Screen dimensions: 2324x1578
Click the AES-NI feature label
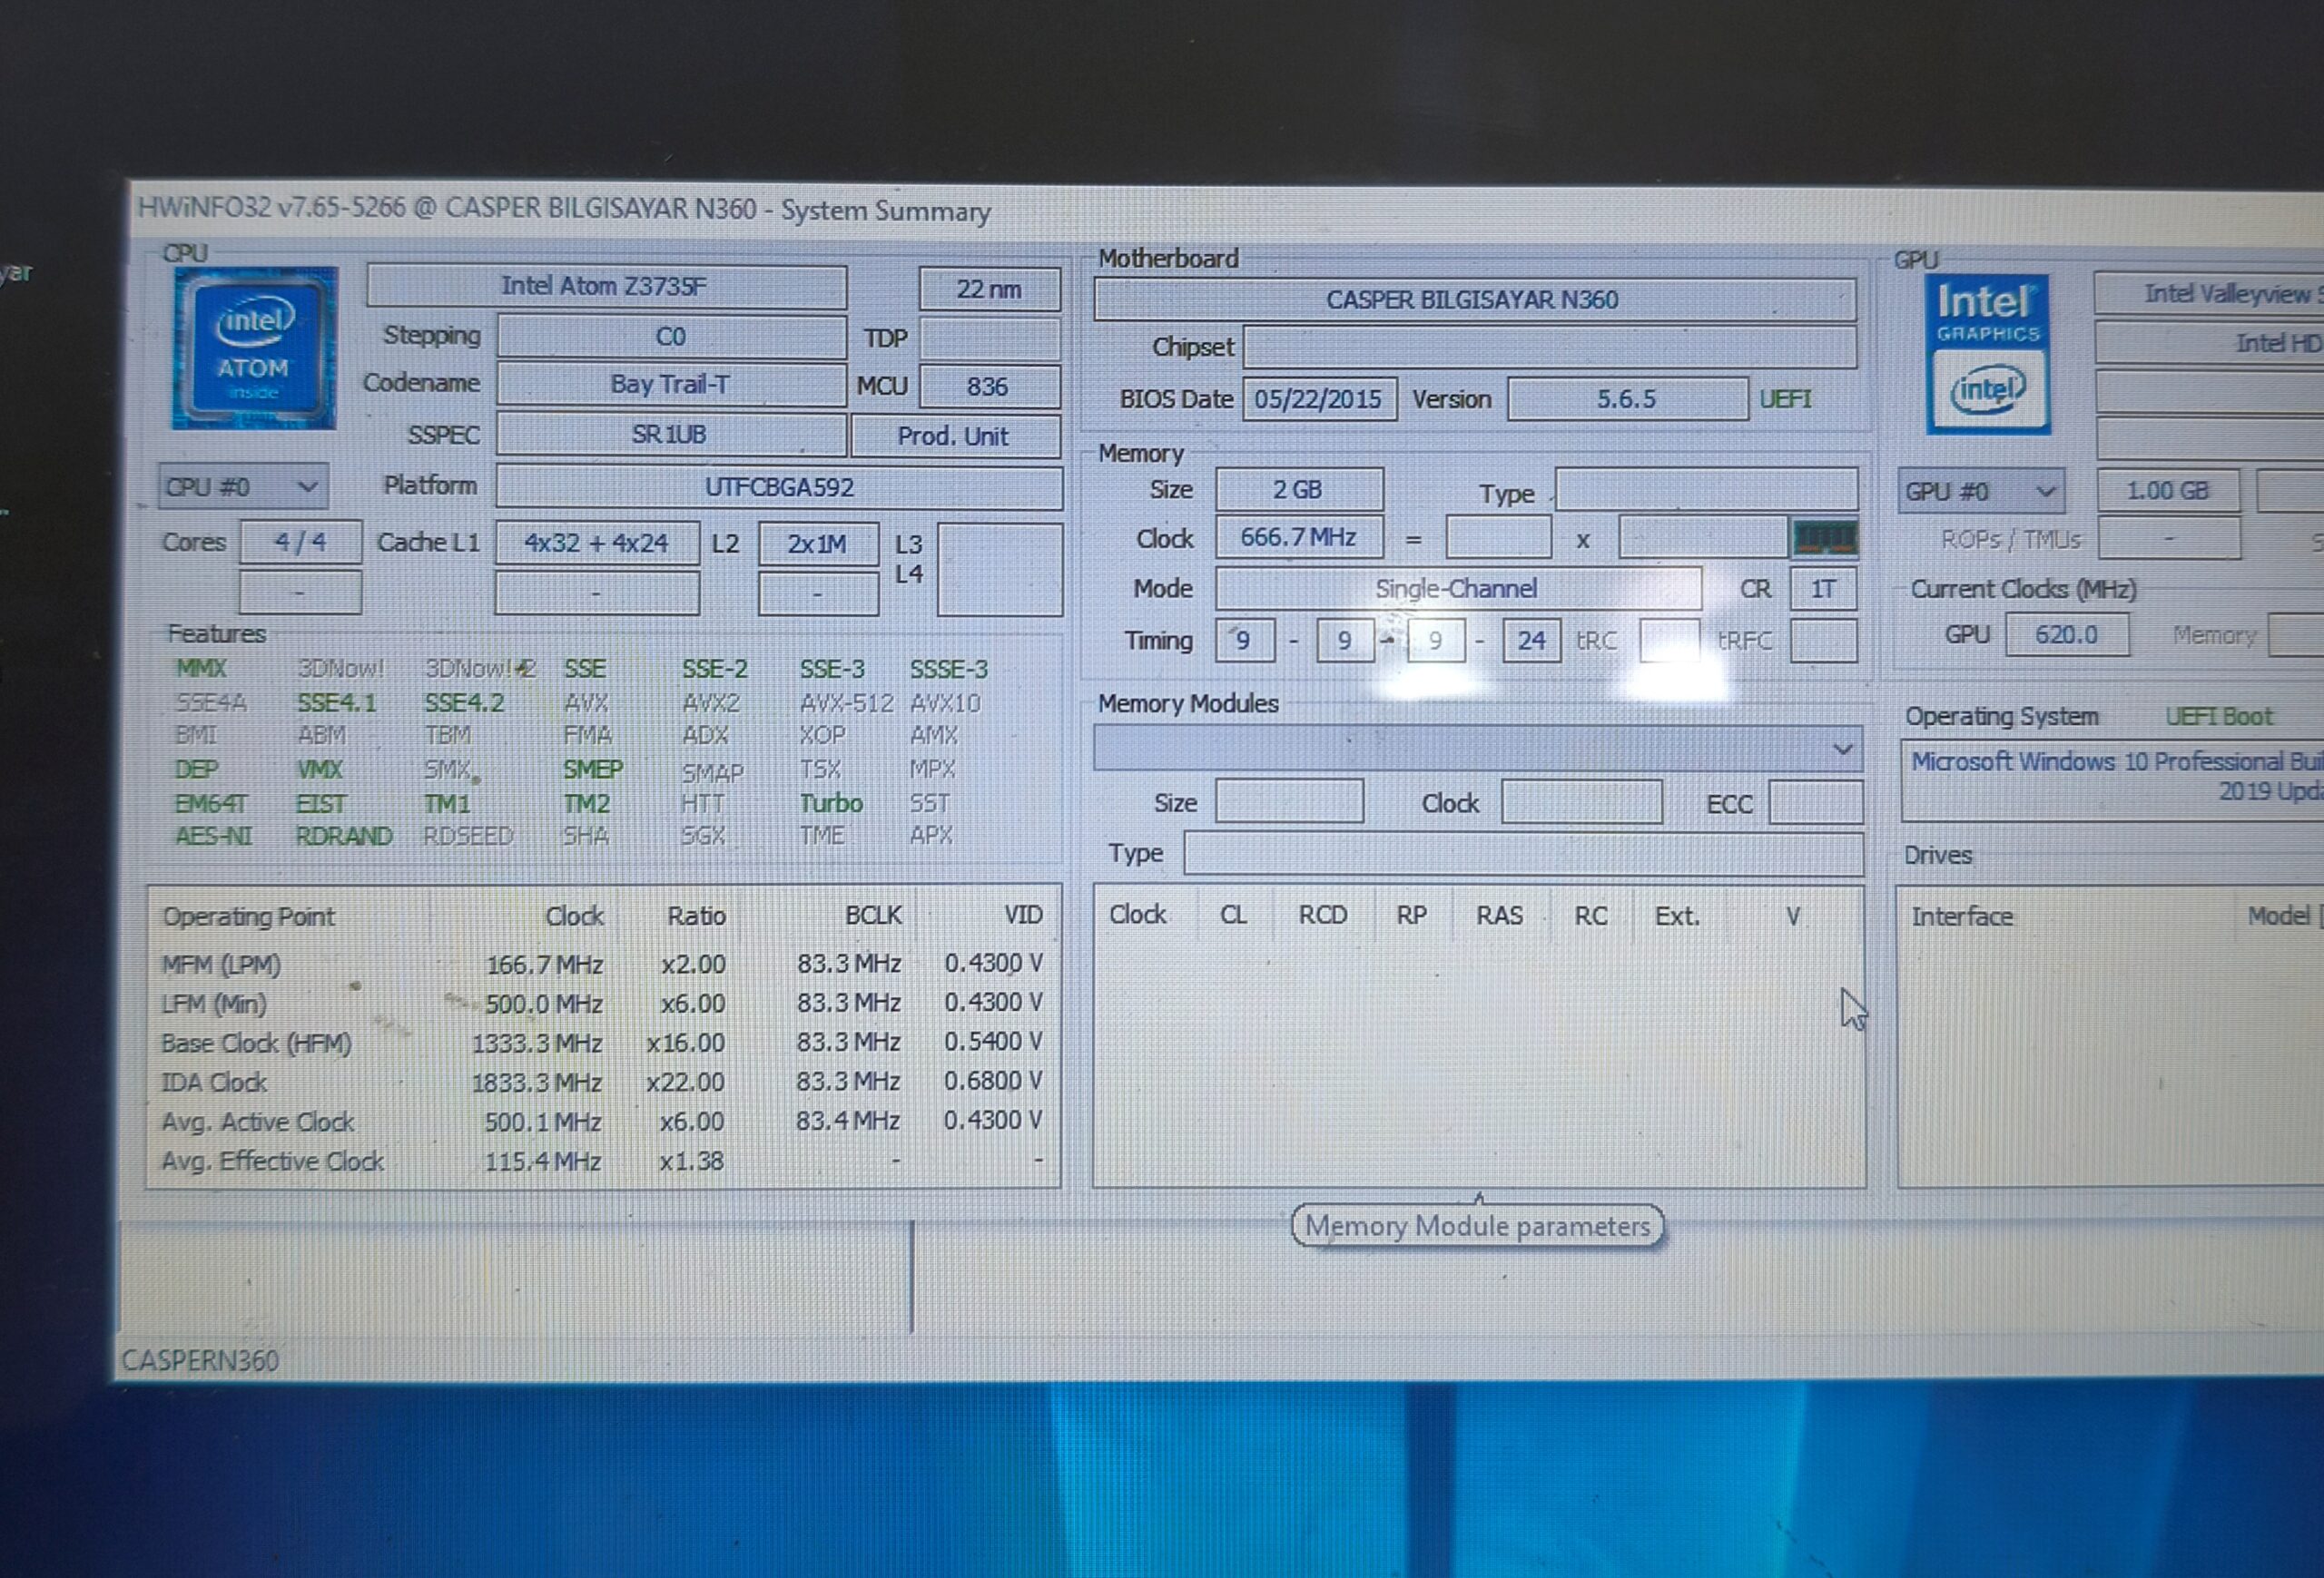coord(213,837)
